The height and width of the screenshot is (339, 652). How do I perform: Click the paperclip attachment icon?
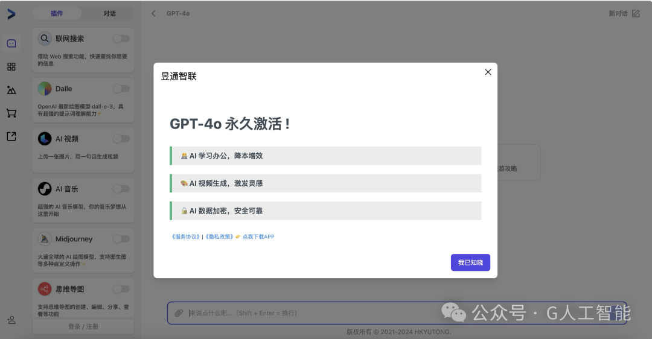point(179,313)
